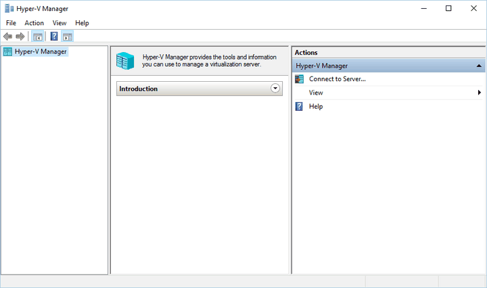
Task: Open the View menu in the menu bar
Action: pos(60,23)
